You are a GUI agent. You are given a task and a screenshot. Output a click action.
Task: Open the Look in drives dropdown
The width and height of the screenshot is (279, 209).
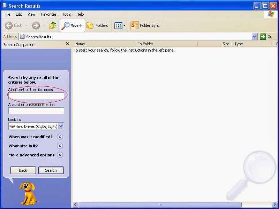point(61,126)
